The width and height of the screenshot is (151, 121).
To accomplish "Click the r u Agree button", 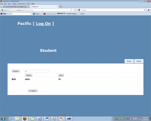I will pyautogui.click(x=33, y=91).
